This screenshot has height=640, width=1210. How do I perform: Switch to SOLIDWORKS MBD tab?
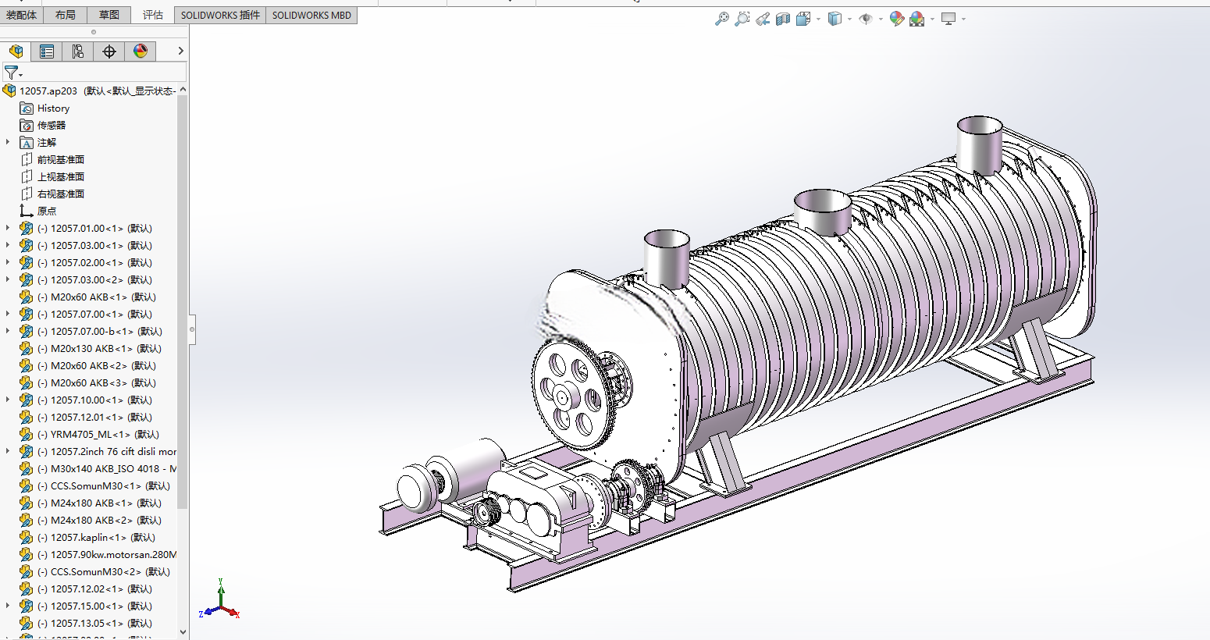coord(311,15)
